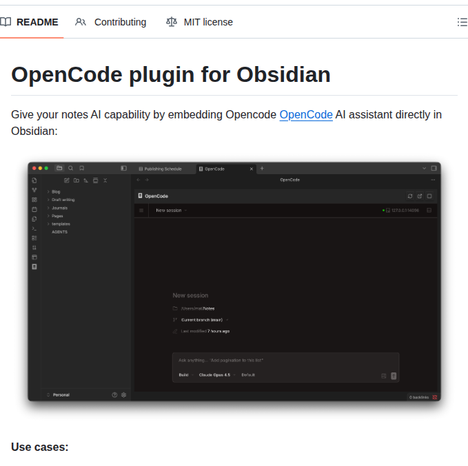Open the MIT license tab
The height and width of the screenshot is (466, 468).
(x=199, y=22)
